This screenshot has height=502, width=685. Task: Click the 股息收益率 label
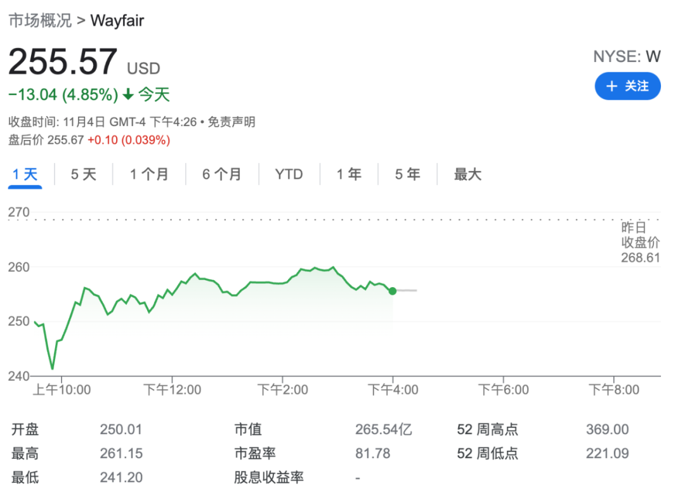(x=269, y=477)
